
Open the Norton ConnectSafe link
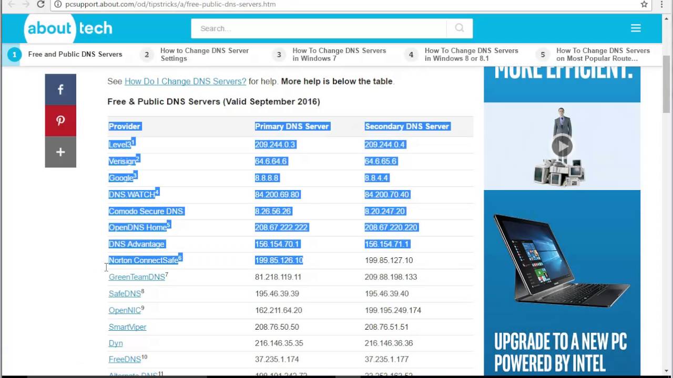pos(143,260)
